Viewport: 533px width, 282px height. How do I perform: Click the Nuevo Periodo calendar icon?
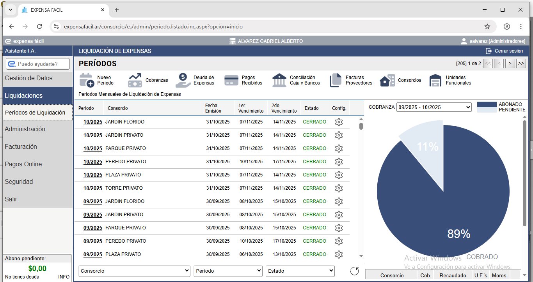(x=87, y=80)
